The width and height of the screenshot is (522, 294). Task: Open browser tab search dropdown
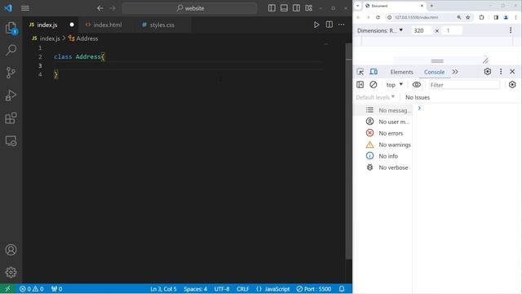click(x=357, y=6)
